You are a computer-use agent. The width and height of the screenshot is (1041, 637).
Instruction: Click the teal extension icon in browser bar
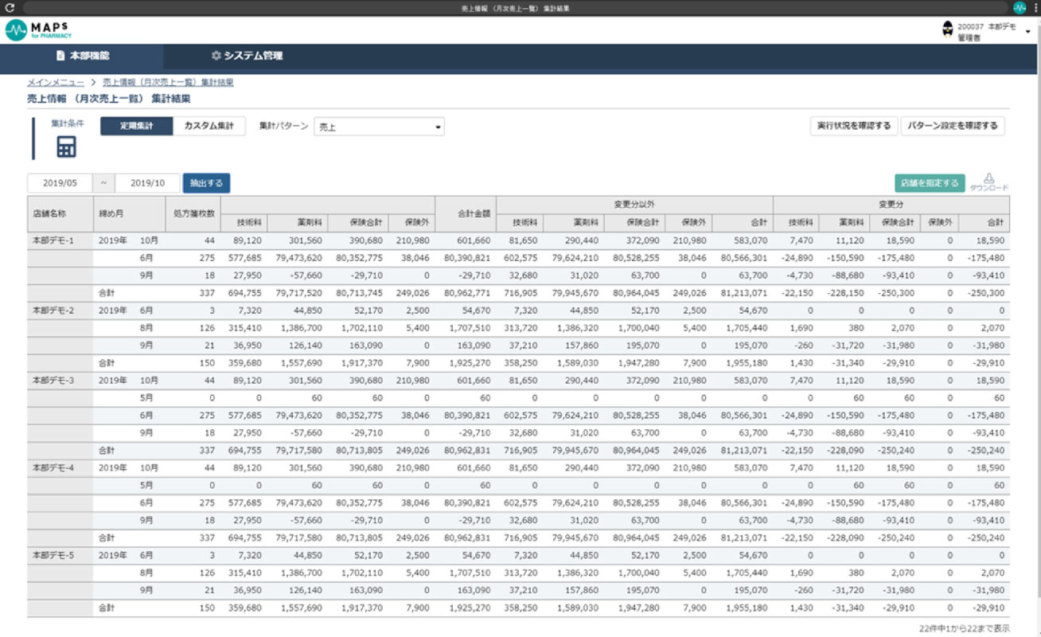pos(1020,8)
